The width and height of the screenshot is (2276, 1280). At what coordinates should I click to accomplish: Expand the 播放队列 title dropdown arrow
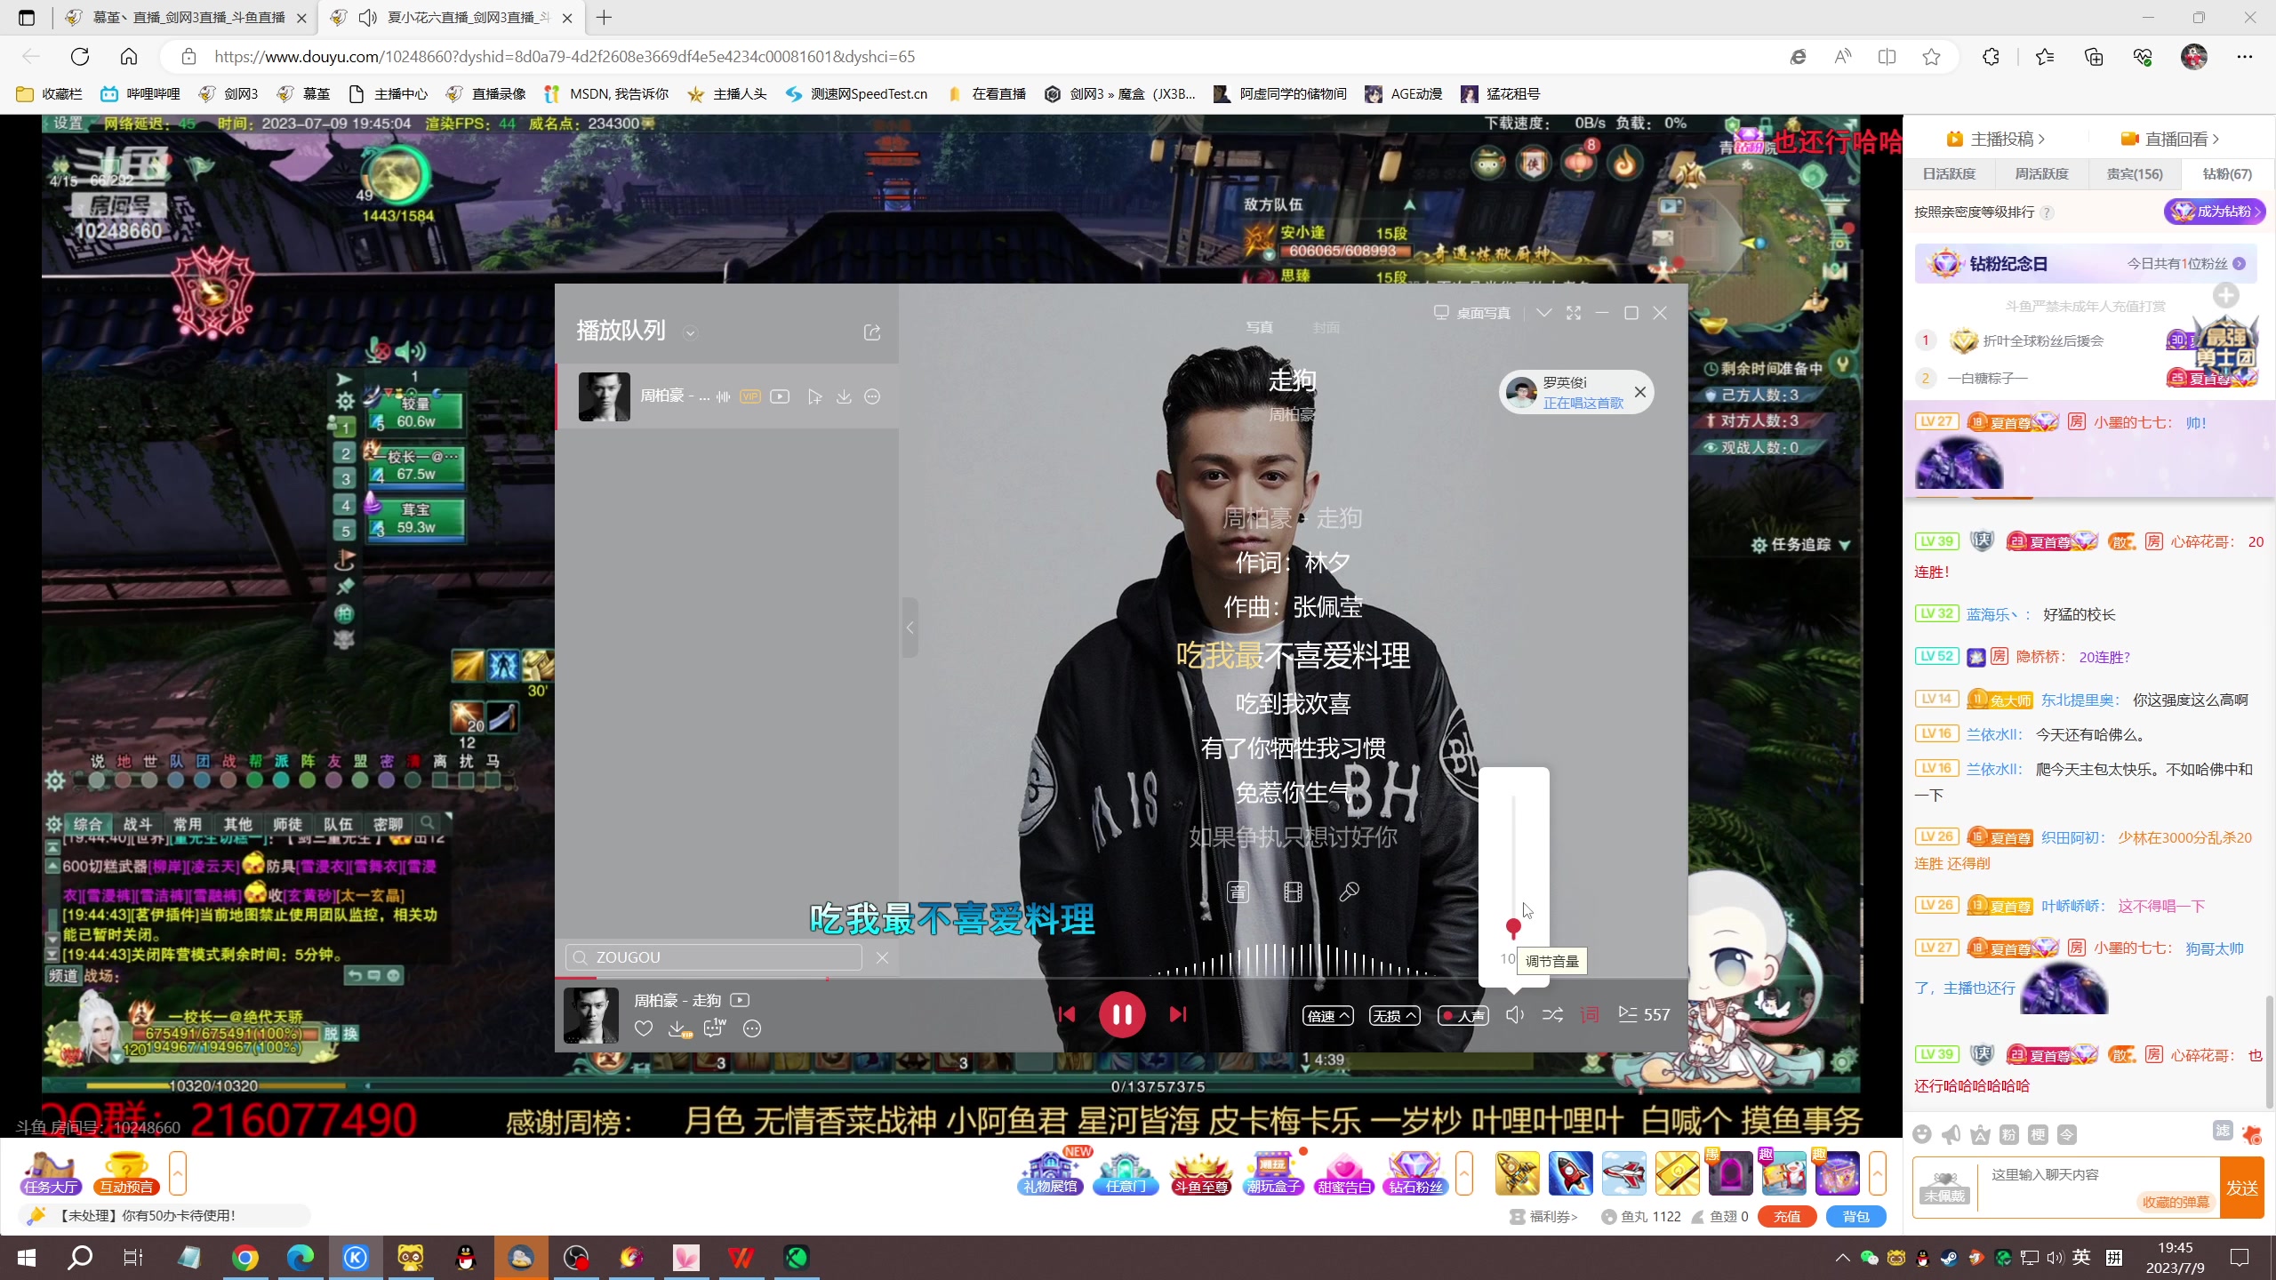click(x=690, y=332)
